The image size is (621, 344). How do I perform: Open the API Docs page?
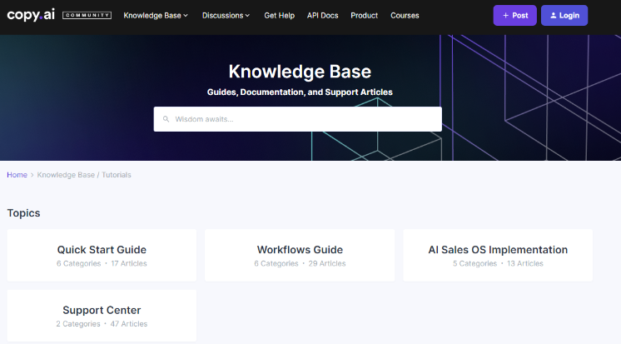[x=322, y=15]
